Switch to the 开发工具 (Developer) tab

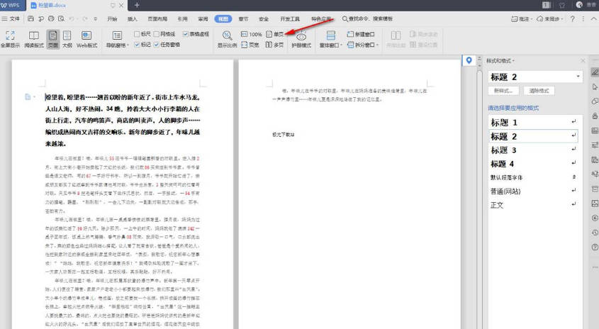[x=290, y=18]
